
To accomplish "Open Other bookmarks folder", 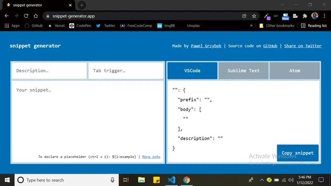I will point(276,26).
